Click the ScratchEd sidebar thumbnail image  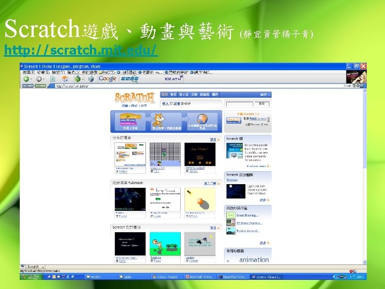tap(234, 150)
